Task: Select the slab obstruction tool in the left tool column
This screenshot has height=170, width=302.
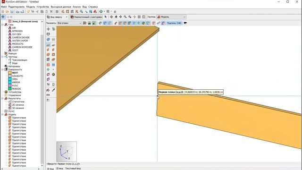Action: click(x=48, y=45)
